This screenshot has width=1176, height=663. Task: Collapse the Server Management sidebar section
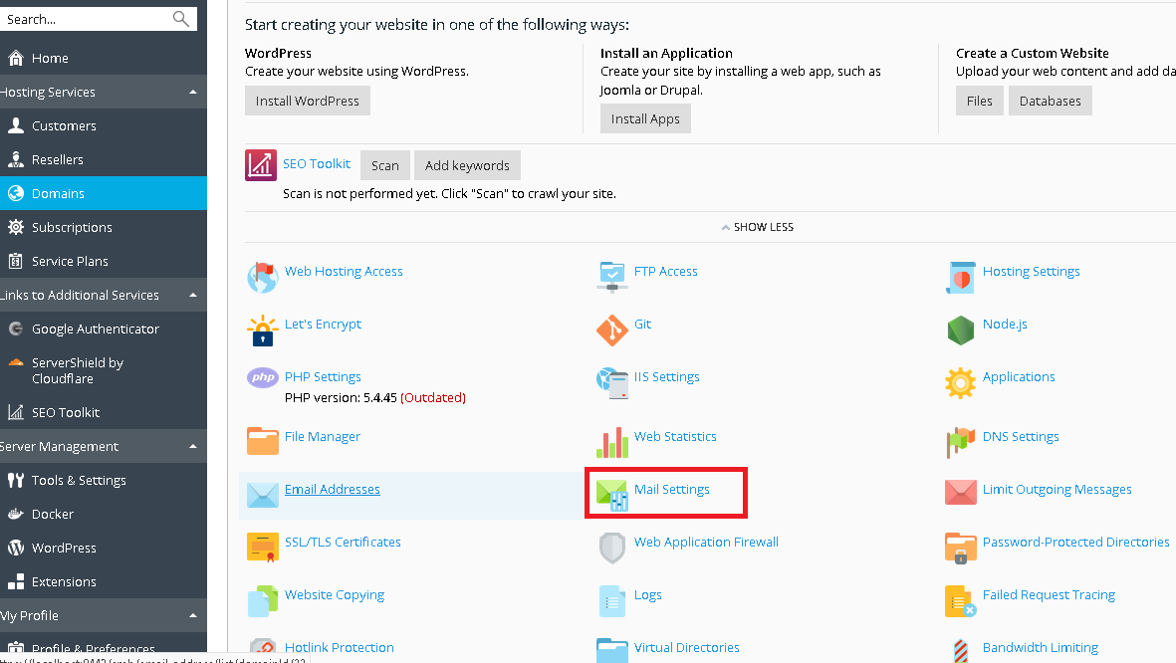[x=192, y=447]
